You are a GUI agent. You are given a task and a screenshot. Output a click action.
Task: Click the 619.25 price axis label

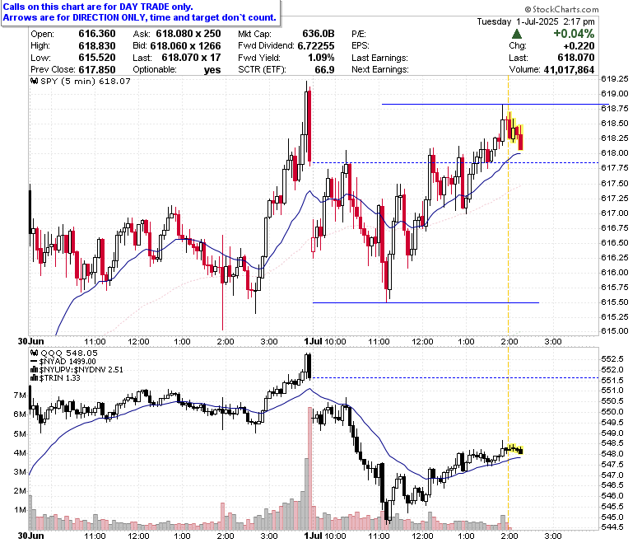point(614,78)
